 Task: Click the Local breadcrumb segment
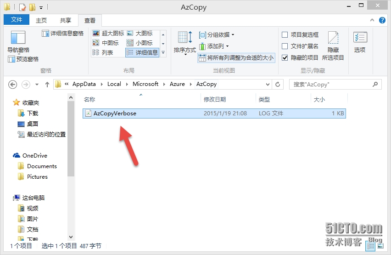(114, 84)
